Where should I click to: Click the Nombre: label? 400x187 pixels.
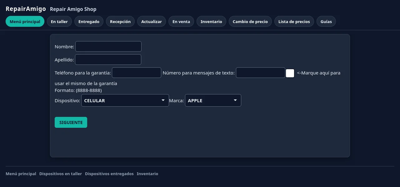(x=64, y=47)
